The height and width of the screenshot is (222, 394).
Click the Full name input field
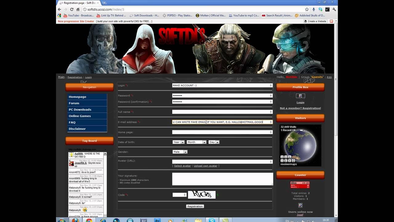pyautogui.click(x=222, y=112)
